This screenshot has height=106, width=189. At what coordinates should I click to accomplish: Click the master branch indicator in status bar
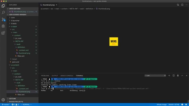pyautogui.click(x=6, y=105)
